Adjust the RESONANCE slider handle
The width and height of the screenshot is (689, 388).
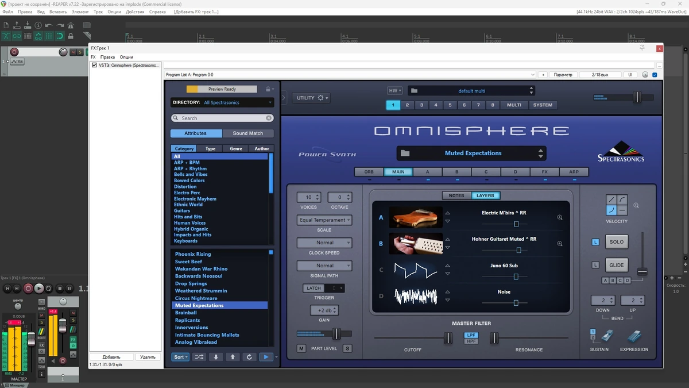coord(494,338)
